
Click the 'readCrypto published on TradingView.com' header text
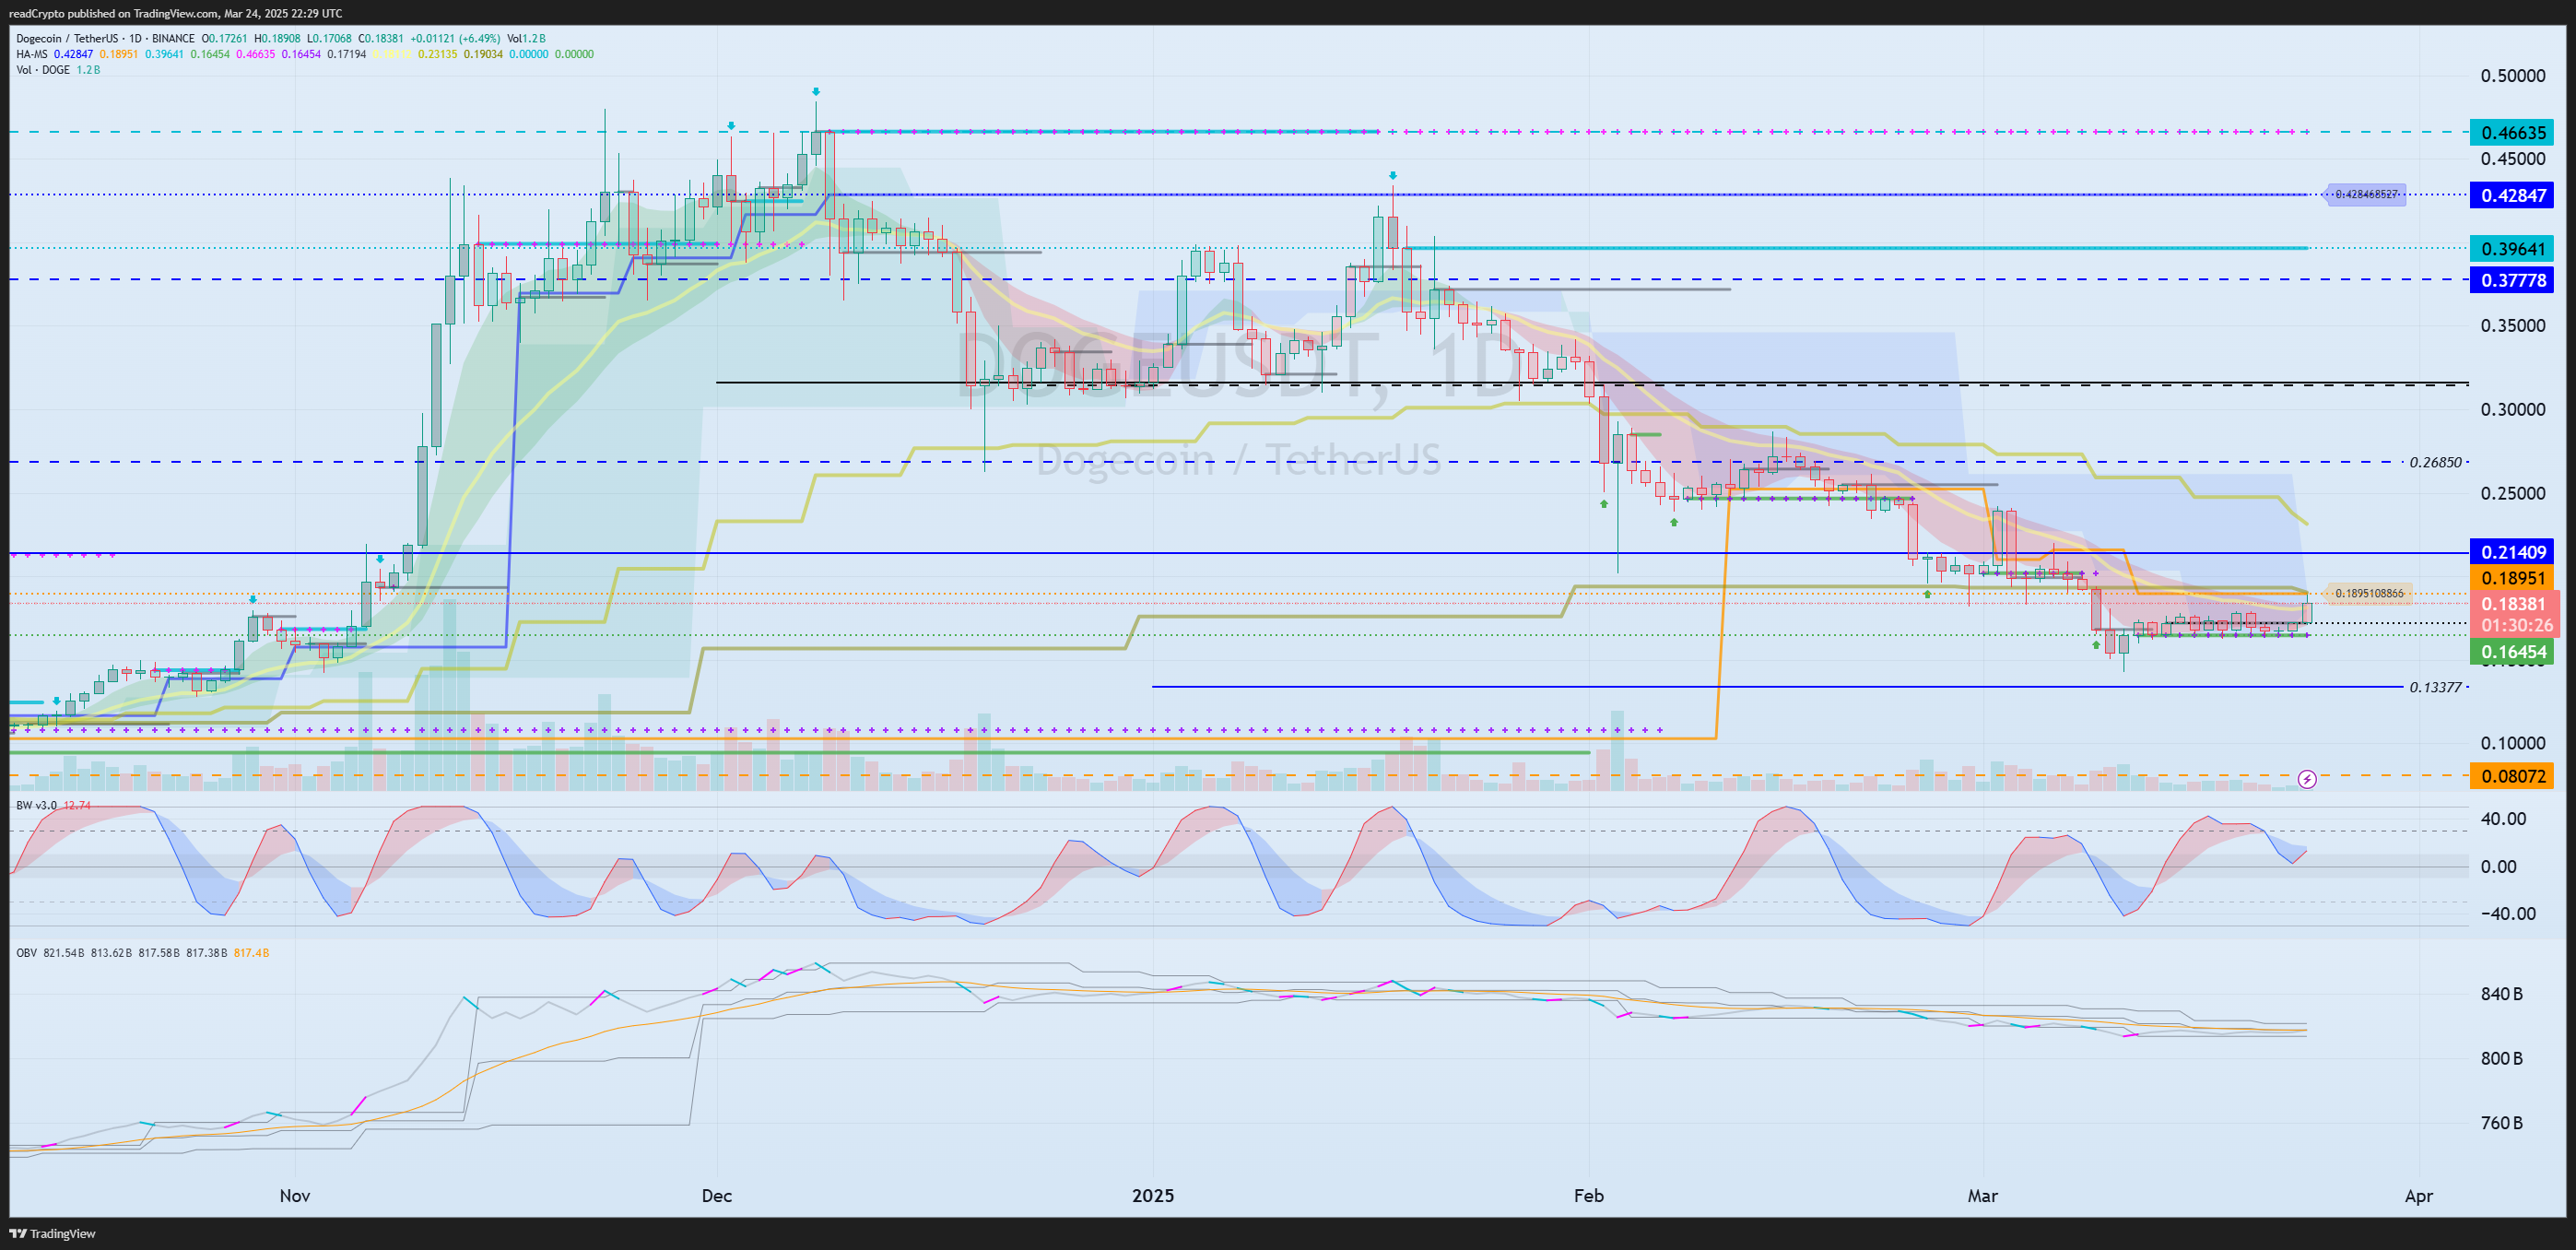[x=114, y=13]
